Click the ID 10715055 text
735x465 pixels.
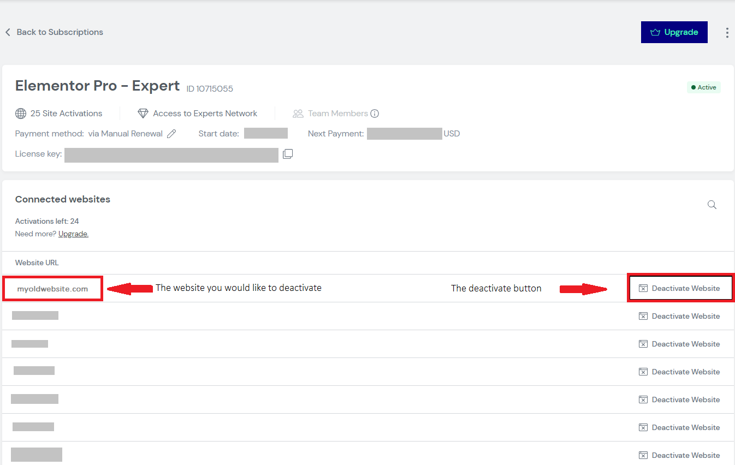pos(210,88)
